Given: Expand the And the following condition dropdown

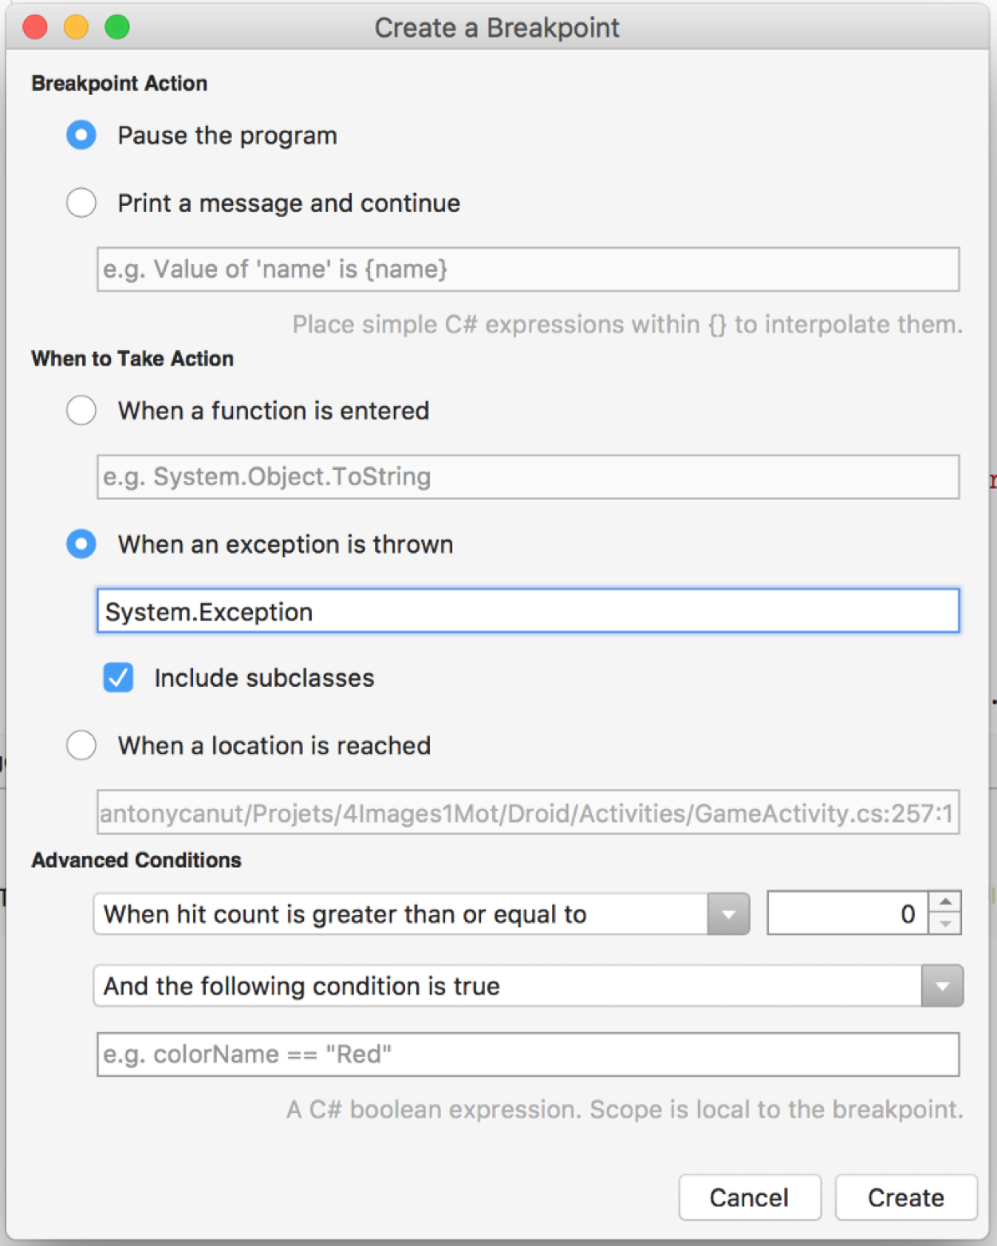Looking at the screenshot, I should coord(942,986).
